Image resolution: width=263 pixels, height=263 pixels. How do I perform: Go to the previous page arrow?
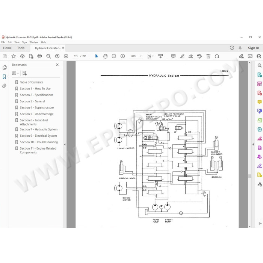(57, 56)
